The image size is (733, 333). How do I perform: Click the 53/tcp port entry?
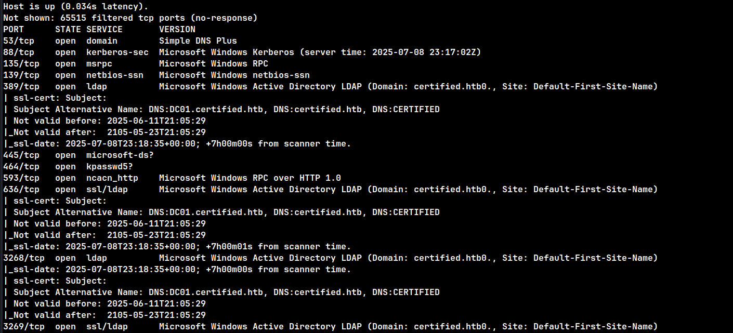click(19, 41)
